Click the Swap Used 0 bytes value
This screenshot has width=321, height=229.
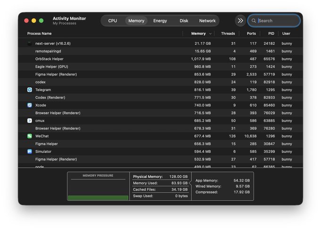[x=181, y=196]
